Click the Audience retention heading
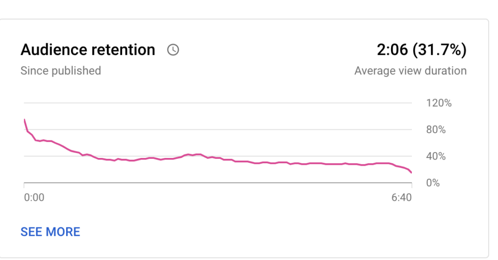The image size is (498, 260). tap(88, 50)
